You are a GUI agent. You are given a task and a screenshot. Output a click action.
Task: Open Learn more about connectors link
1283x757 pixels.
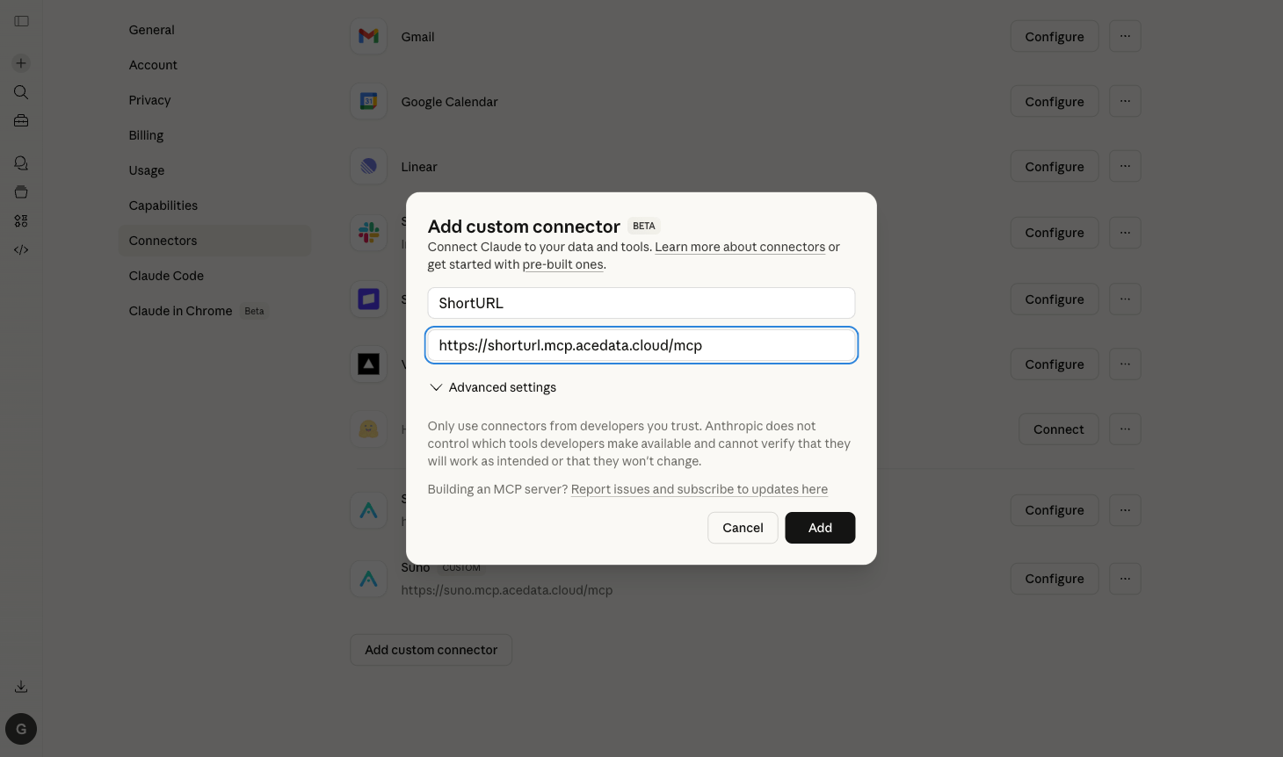(740, 247)
